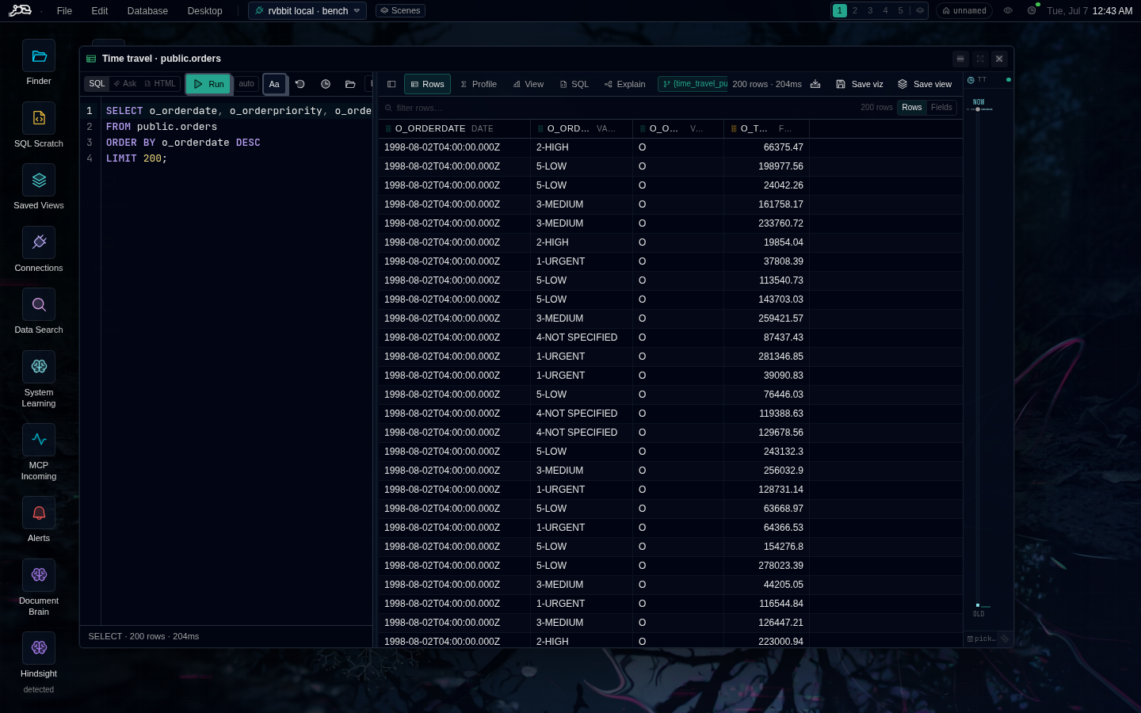This screenshot has width=1141, height=713.
Task: Open the MCP Incoming icon
Action: click(39, 440)
